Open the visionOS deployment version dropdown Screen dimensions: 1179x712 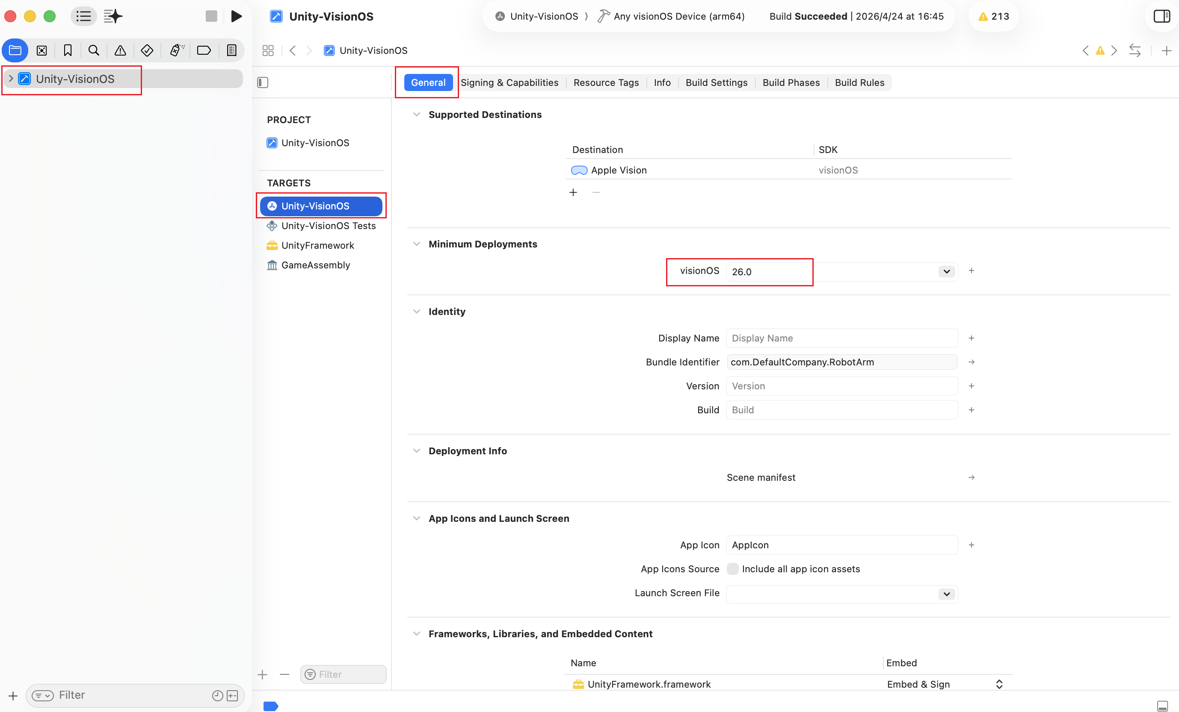[x=946, y=272]
